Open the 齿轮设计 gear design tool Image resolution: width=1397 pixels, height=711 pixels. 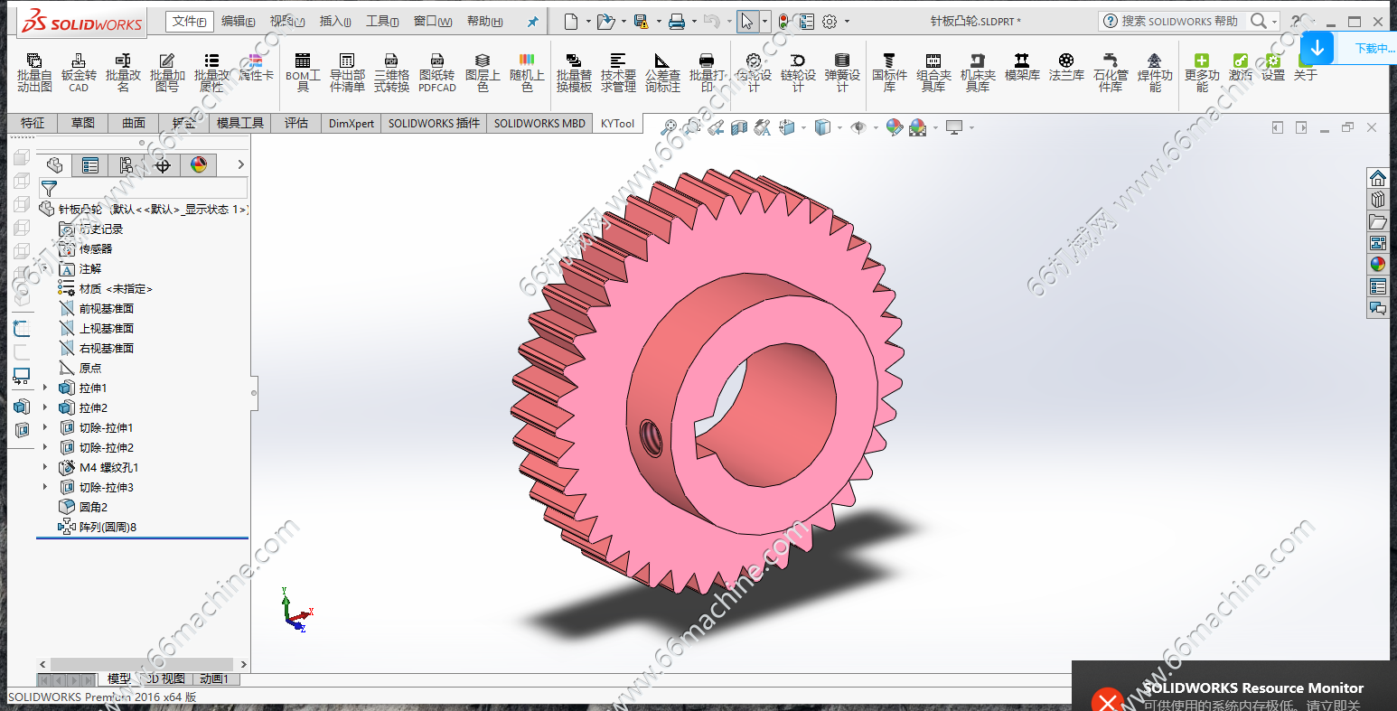[754, 71]
